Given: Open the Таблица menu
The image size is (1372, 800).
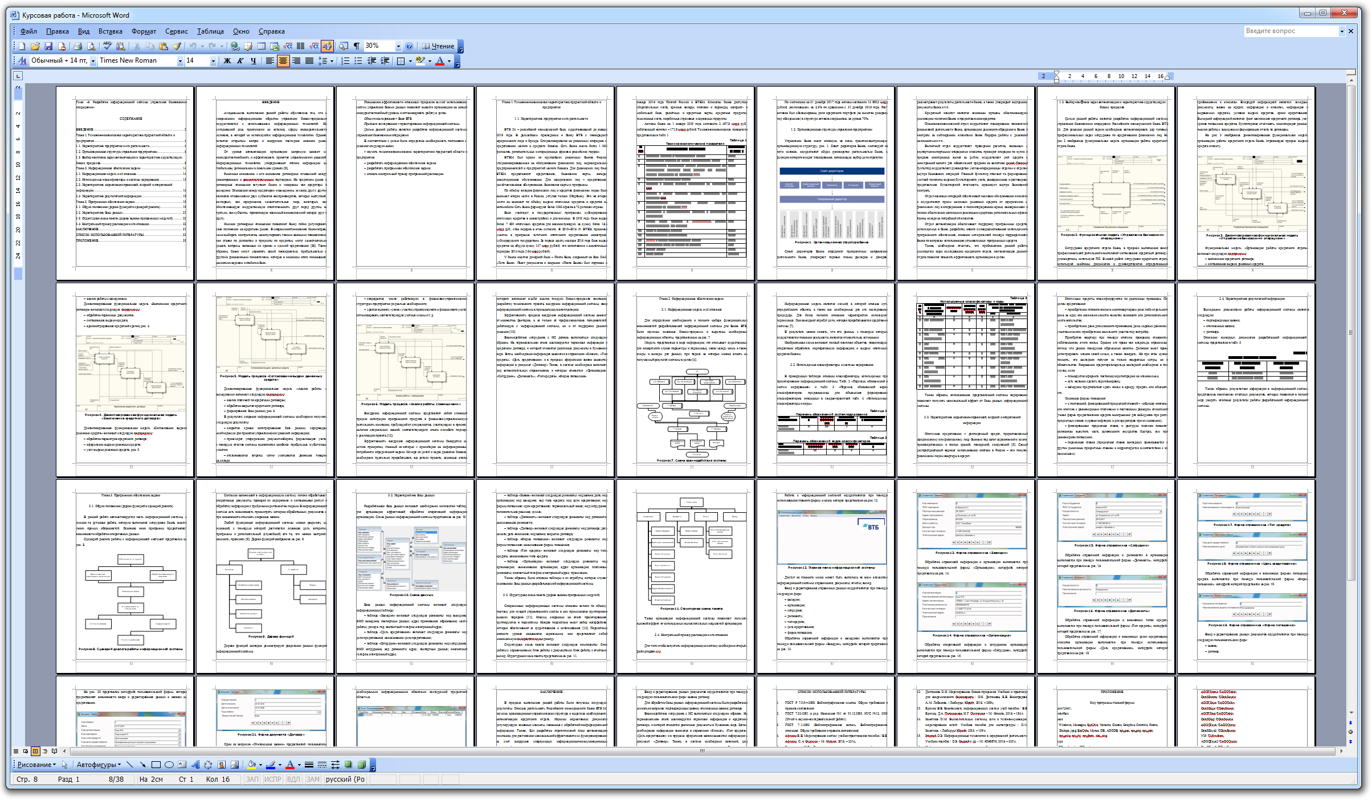Looking at the screenshot, I should pyautogui.click(x=210, y=31).
